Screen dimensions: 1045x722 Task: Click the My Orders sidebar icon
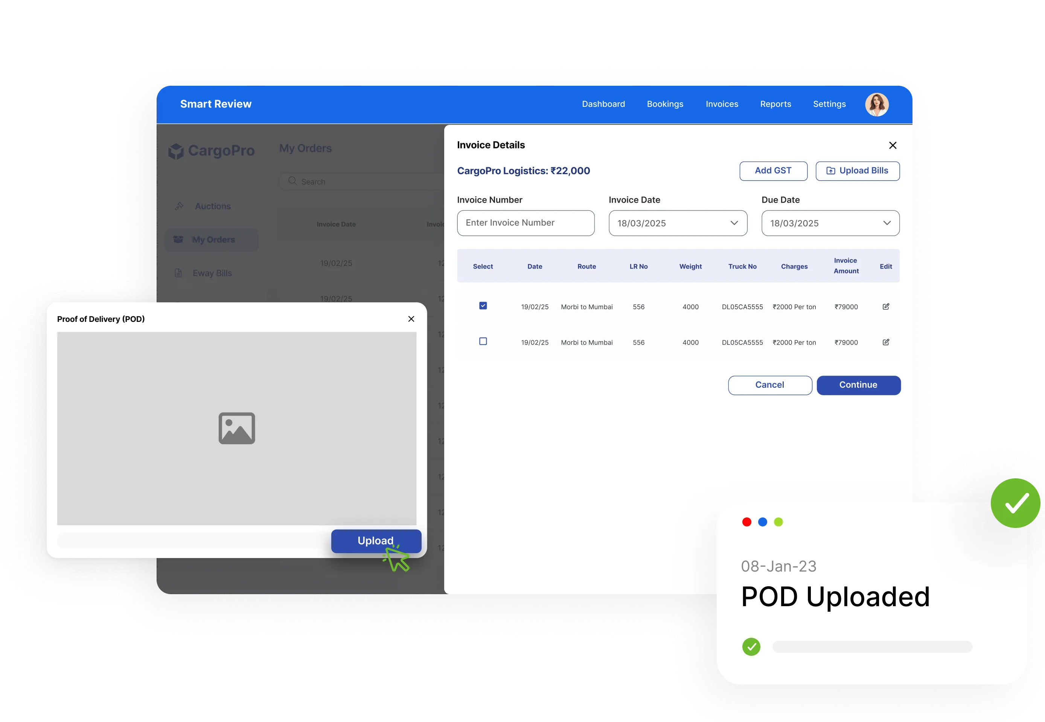(x=178, y=239)
